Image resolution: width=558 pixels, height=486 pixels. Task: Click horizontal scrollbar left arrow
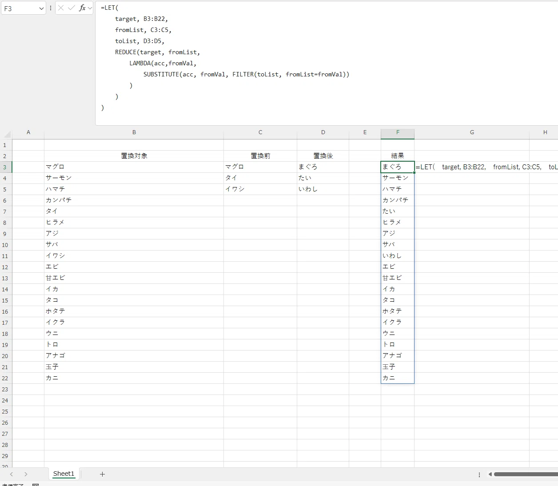click(490, 474)
